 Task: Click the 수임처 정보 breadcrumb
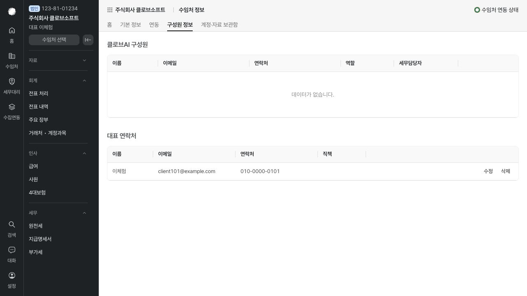point(191,10)
